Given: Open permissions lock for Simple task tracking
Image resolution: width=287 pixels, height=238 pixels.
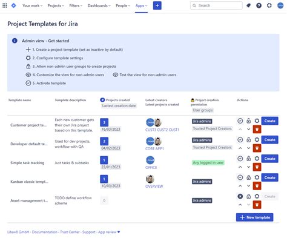Looking at the screenshot, I should tap(249, 159).
